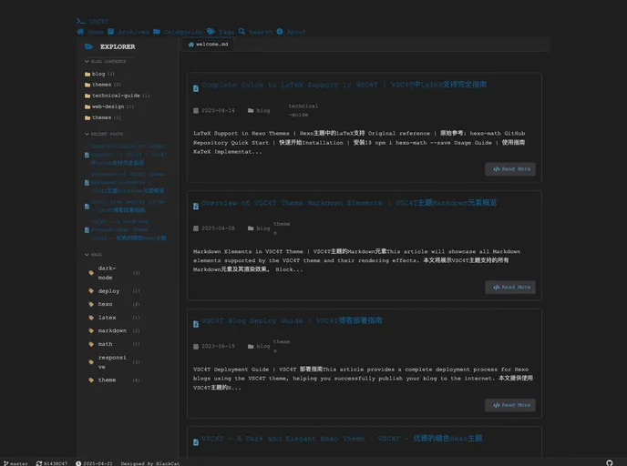Screen dimensions: 627x466
Task: Click the Tags icon in the top navigation
Action: [211, 32]
